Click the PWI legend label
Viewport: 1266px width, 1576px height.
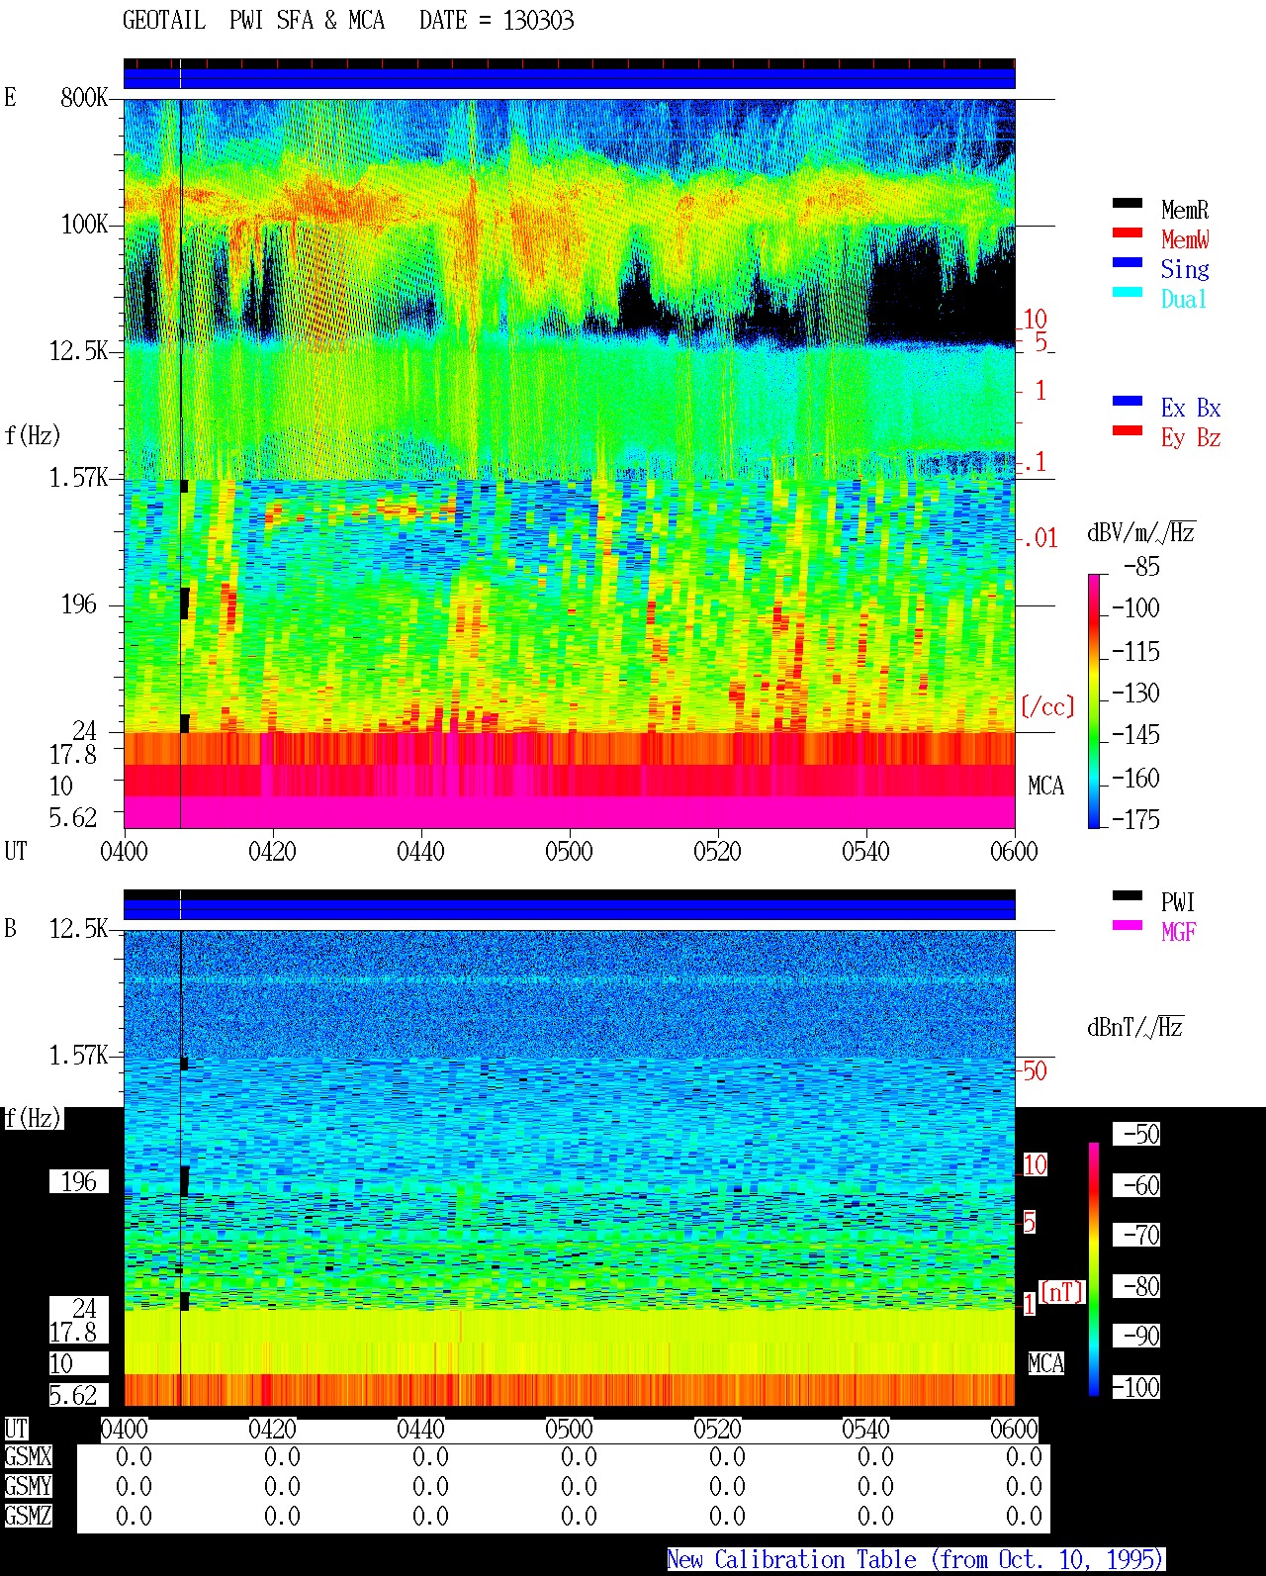(x=1178, y=902)
